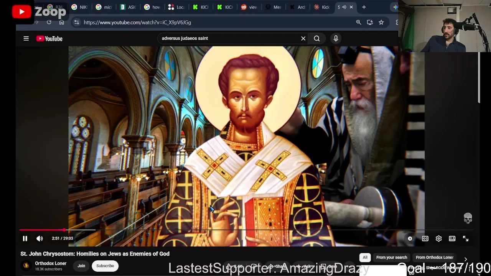Open the zoom magnifier in address bar
The height and width of the screenshot is (276, 491).
(x=359, y=22)
